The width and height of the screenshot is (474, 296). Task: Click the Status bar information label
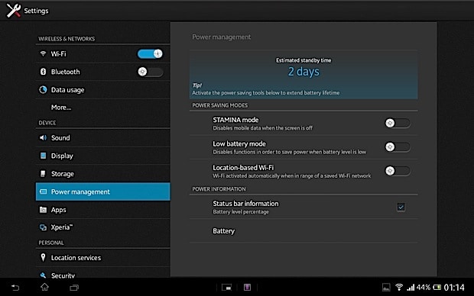[x=245, y=204]
